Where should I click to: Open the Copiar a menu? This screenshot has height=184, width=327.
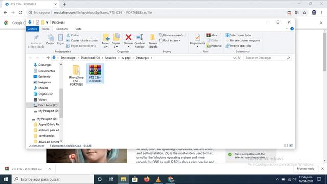coord(116,41)
